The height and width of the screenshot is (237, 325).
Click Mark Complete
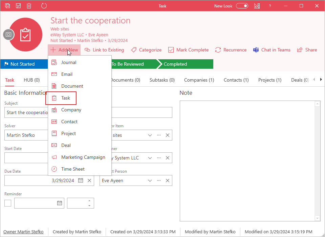(x=188, y=50)
